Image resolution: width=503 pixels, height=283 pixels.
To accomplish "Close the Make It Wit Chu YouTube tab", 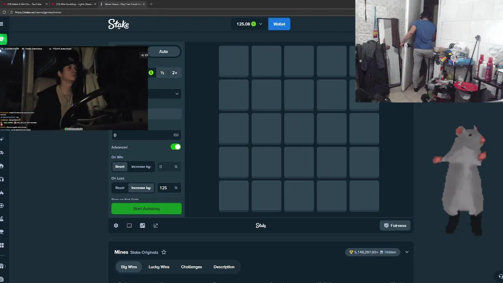I will click(47, 4).
